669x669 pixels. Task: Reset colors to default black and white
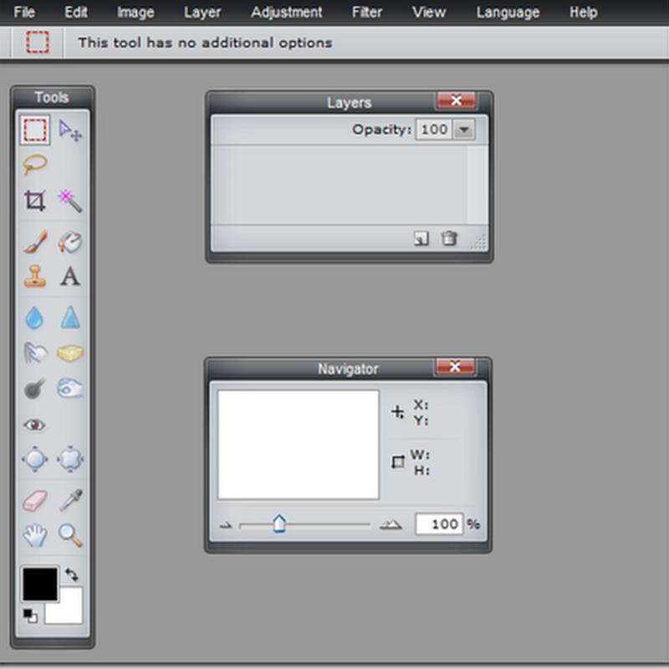30,615
